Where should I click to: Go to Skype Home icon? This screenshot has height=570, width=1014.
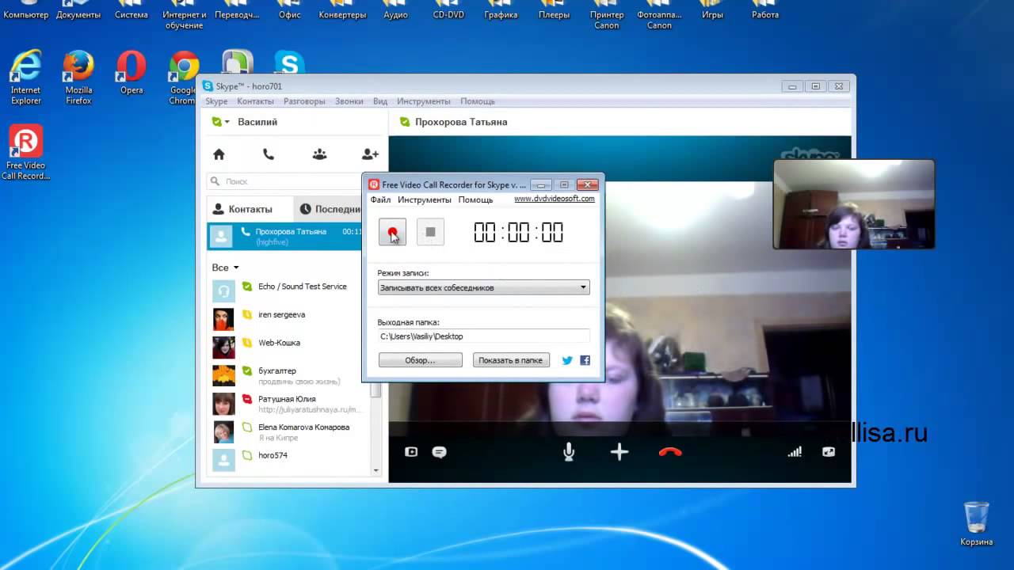click(x=219, y=154)
